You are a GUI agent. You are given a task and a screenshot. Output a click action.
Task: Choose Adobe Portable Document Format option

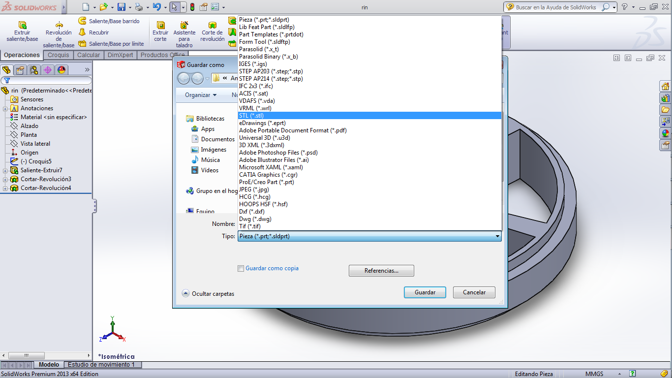tap(369, 130)
